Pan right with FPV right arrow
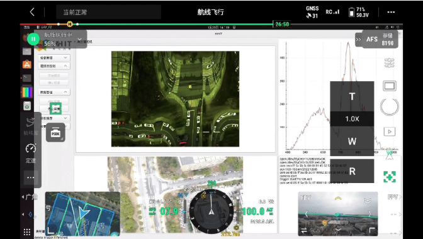This screenshot has width=423, height=239. click(370, 214)
